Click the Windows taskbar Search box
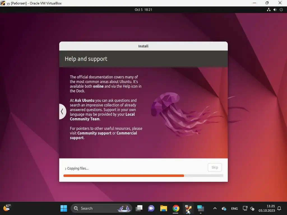Viewport: 287px width, 215px height. [101, 208]
